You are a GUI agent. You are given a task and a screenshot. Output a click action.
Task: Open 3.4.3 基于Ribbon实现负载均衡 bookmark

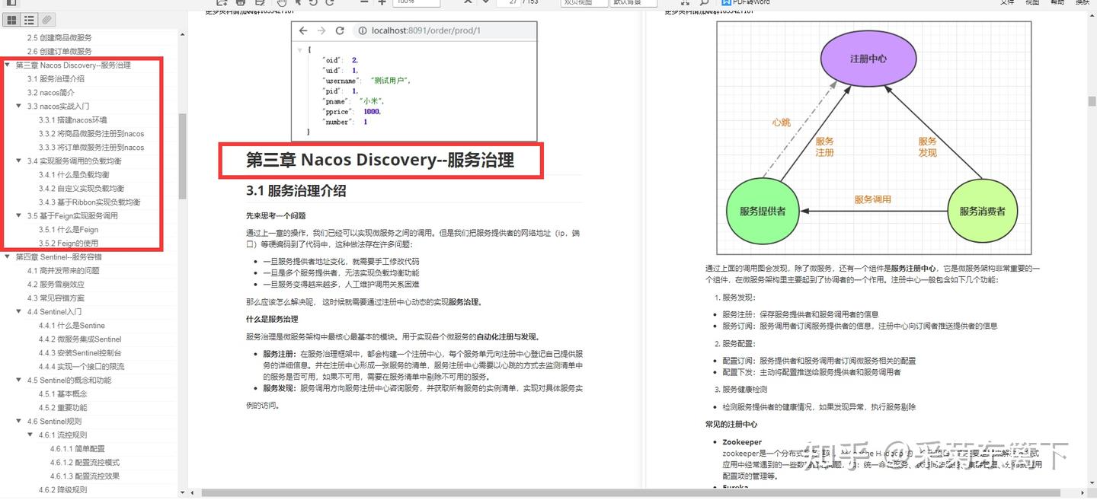click(x=90, y=202)
